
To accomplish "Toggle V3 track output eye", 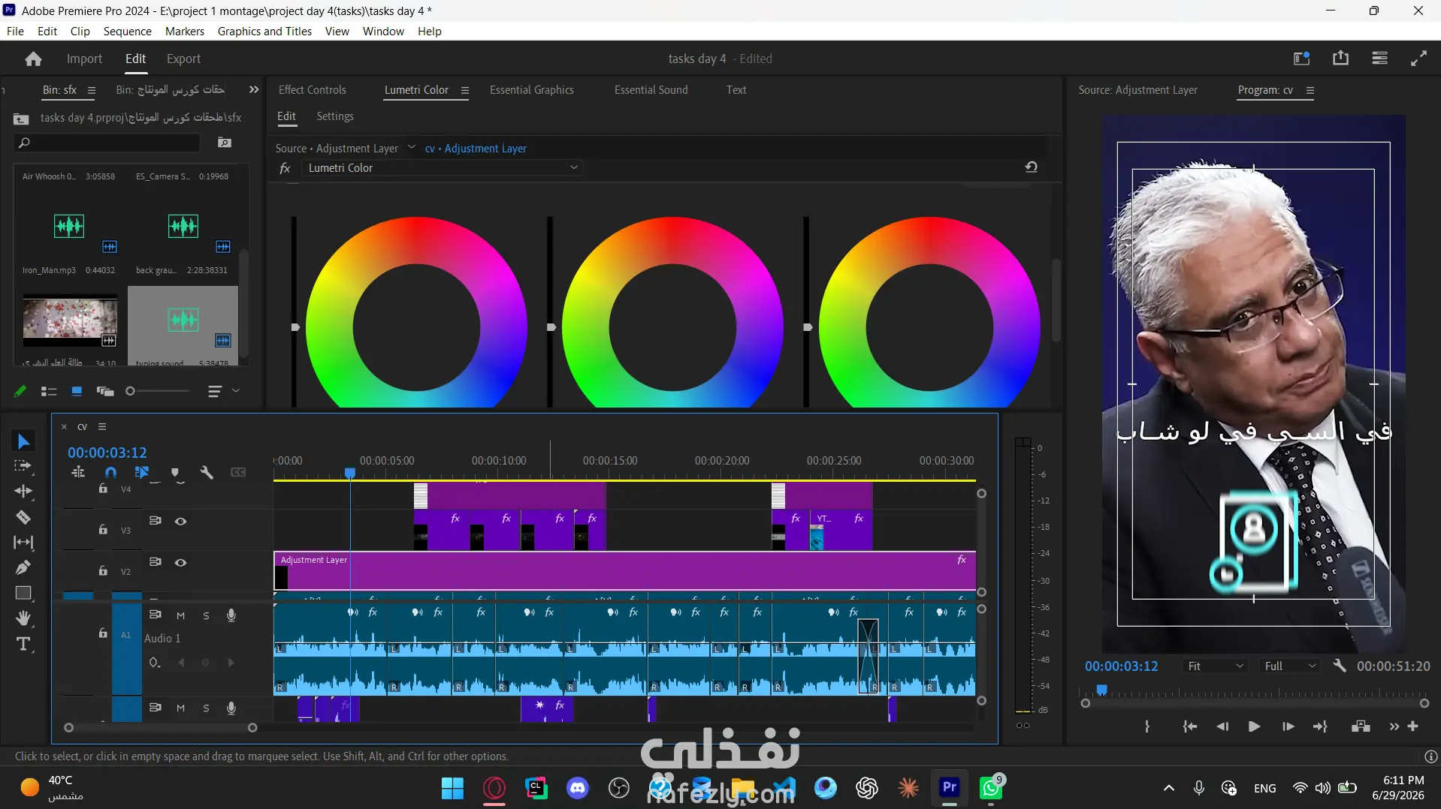I will (181, 522).
